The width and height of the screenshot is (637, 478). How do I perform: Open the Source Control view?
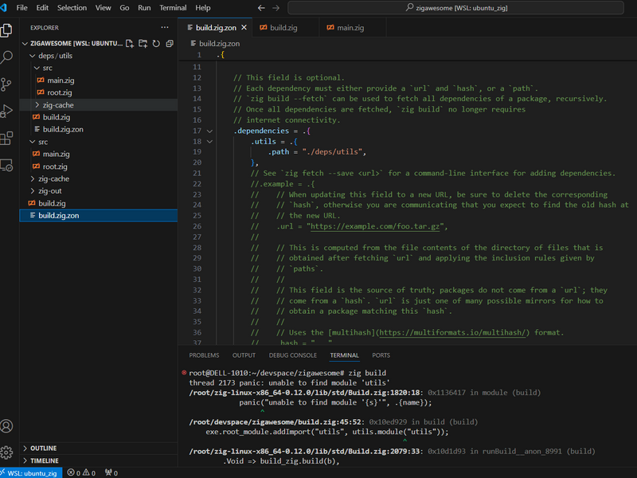tap(8, 84)
